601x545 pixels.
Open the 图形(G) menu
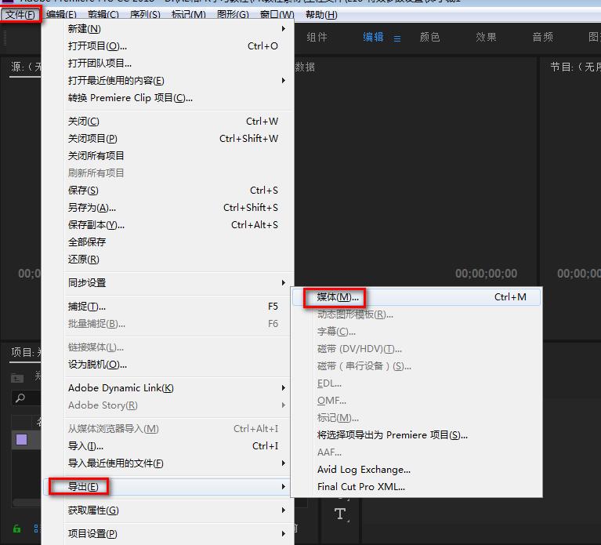[x=233, y=15]
